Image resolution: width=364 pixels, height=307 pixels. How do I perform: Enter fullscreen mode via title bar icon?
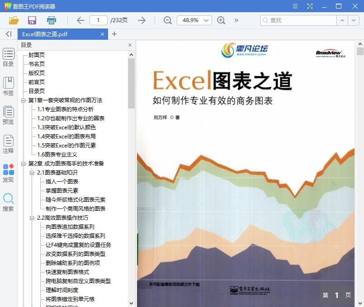310,6
